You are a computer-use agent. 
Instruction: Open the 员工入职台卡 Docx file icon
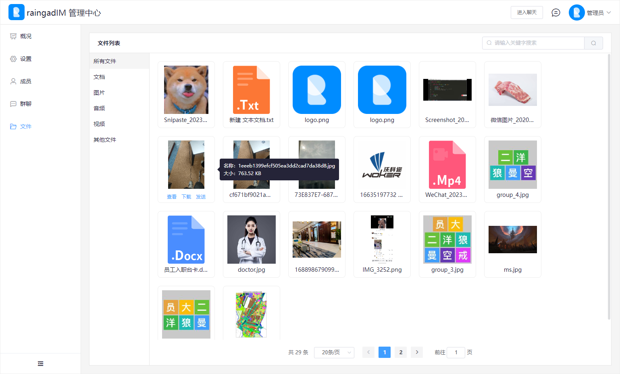186,240
